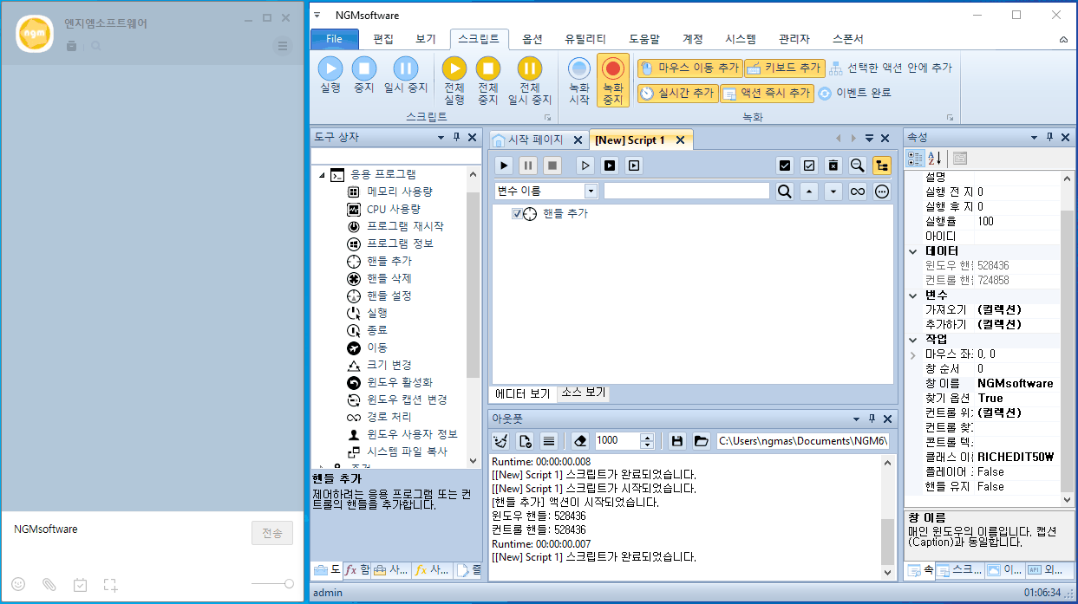This screenshot has height=604, width=1078.
Task: Click the highlighted tree-view icon in editor toolbar
Action: [882, 165]
